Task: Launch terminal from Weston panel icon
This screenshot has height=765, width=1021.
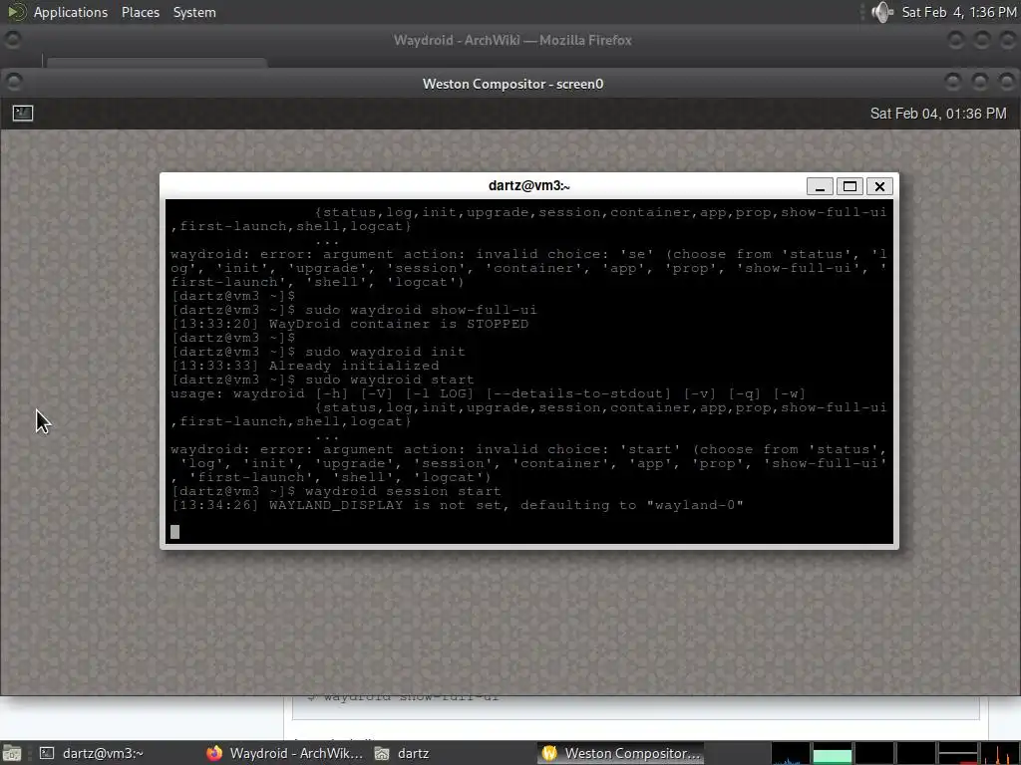Action: coord(23,114)
